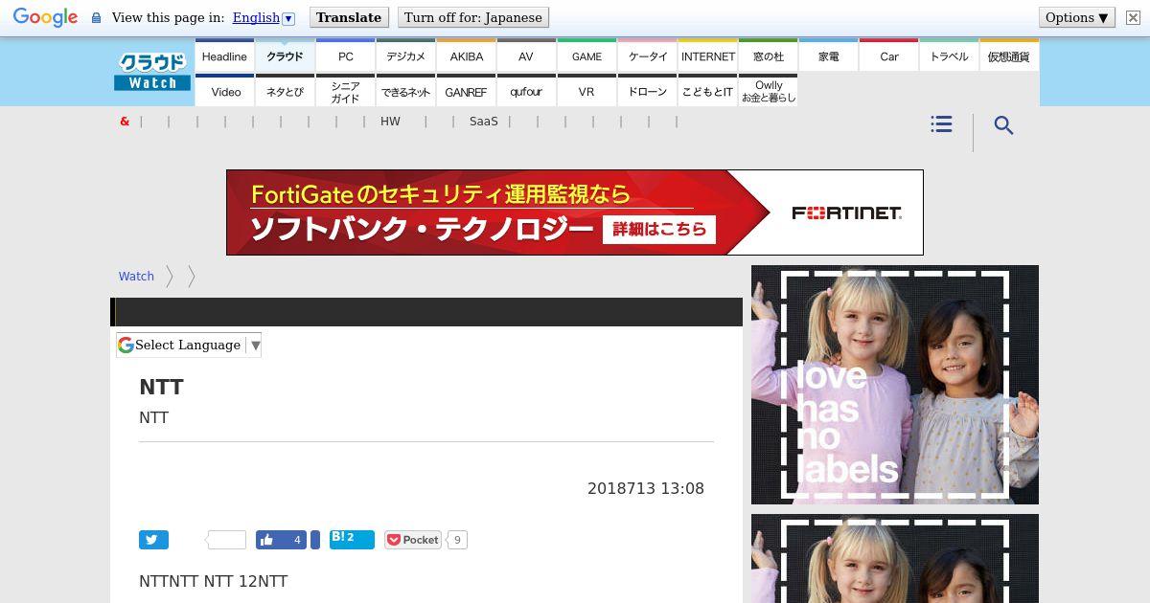The width and height of the screenshot is (1150, 603).
Task: Open the こどもとIT tab
Action: (708, 92)
